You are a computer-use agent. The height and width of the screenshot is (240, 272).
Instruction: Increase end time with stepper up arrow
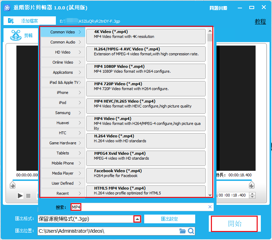pyautogui.click(x=252, y=194)
